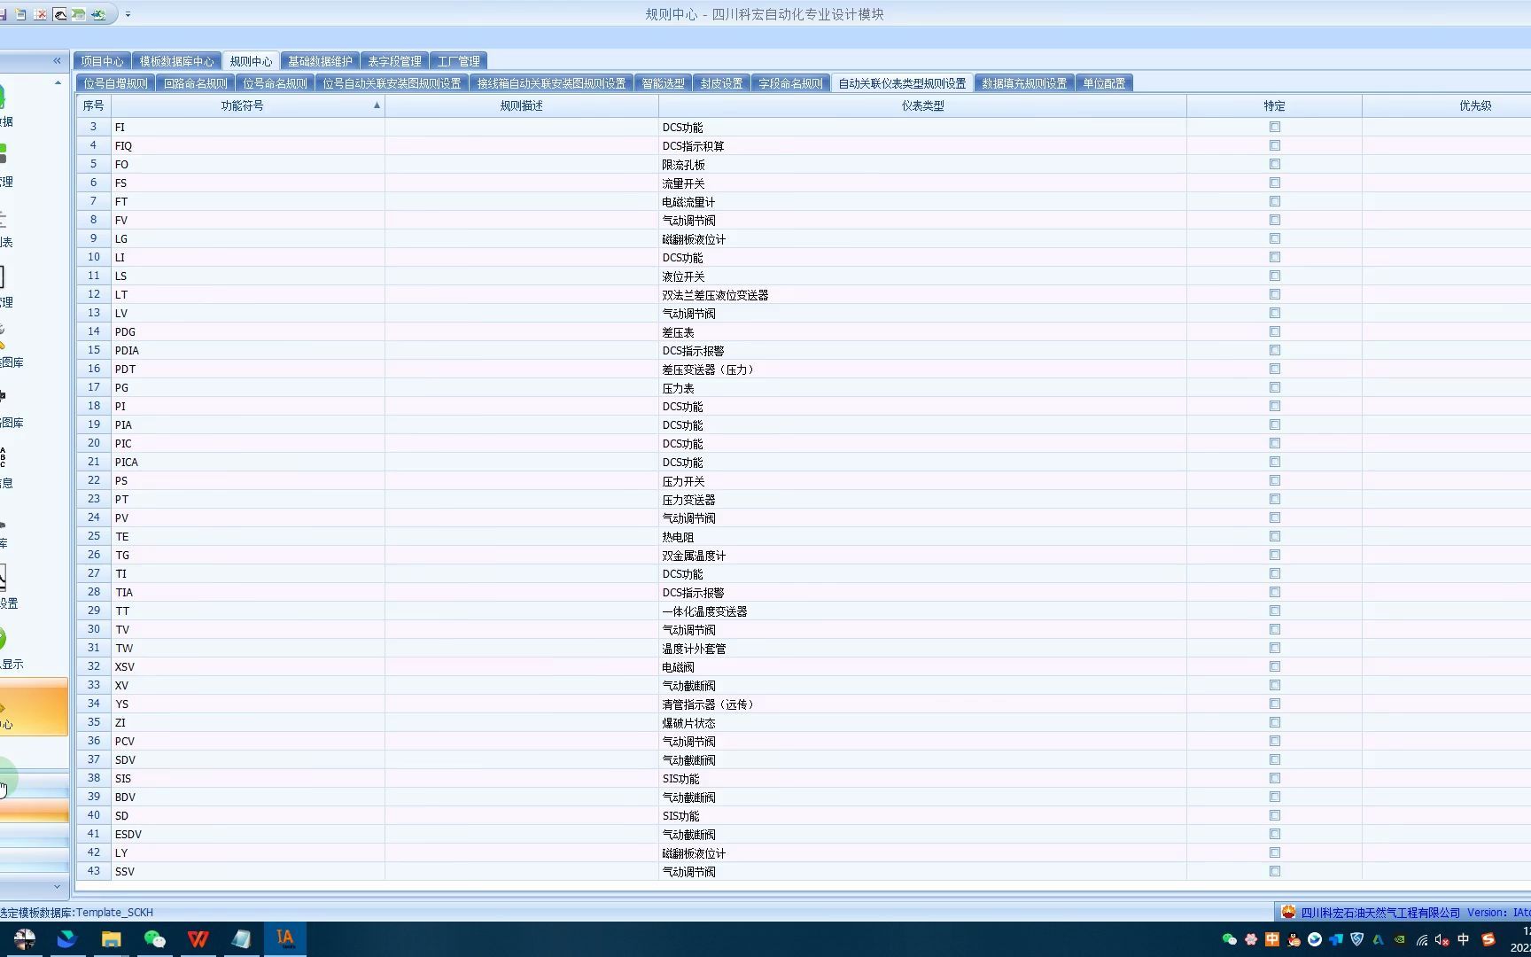Open the 回路命名规则 sub-tab

coord(195,83)
